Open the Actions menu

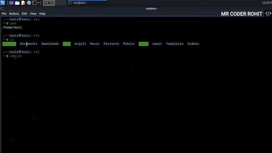14,14
